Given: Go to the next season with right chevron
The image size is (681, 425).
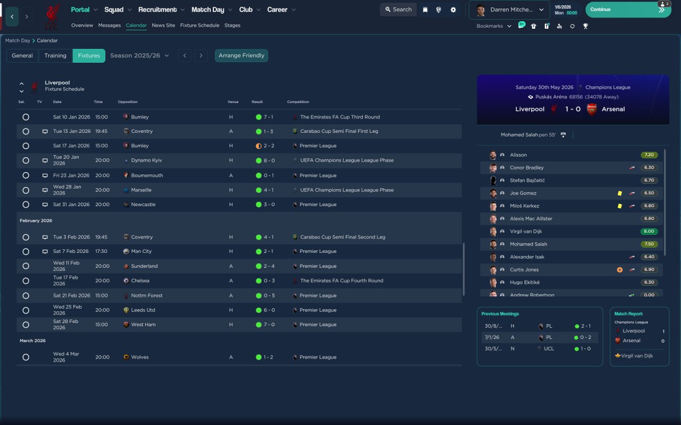Looking at the screenshot, I should point(201,55).
